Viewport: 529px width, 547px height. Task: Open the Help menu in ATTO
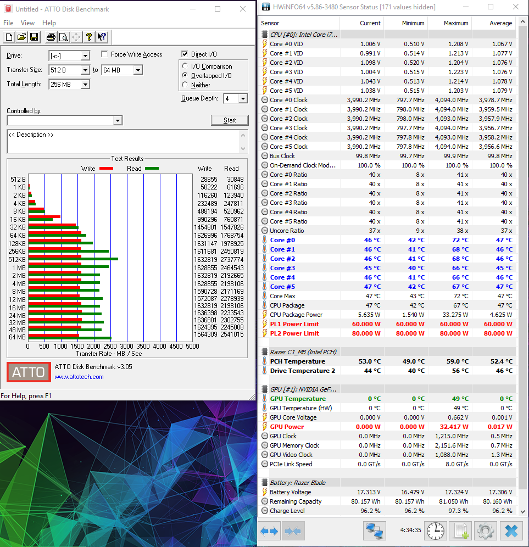pyautogui.click(x=49, y=23)
